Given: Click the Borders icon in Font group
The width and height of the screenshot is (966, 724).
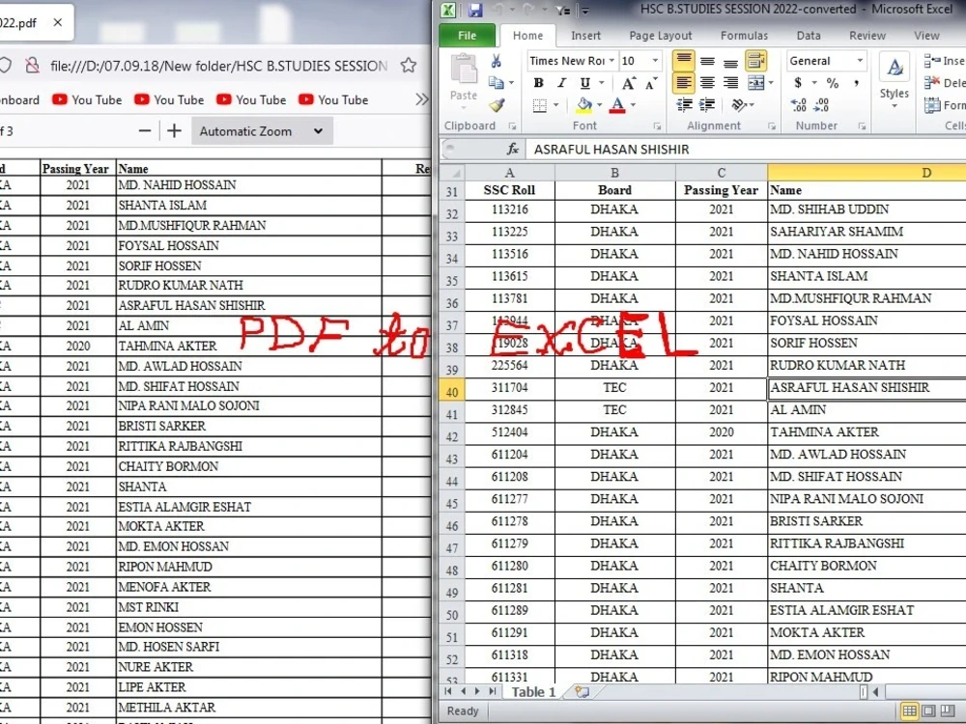Looking at the screenshot, I should coord(540,106).
